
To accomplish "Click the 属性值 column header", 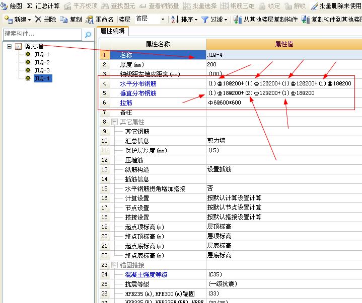I will point(284,44).
